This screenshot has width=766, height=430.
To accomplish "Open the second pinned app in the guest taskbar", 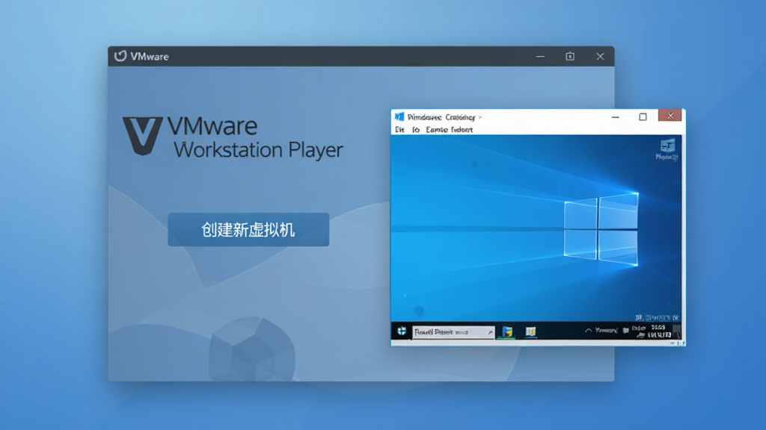I will [530, 332].
